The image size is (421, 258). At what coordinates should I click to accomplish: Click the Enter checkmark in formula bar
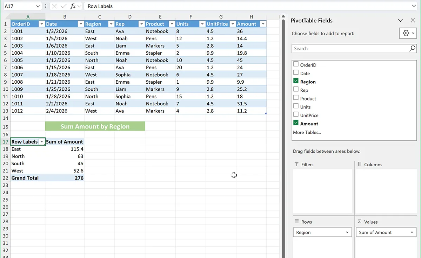click(63, 6)
